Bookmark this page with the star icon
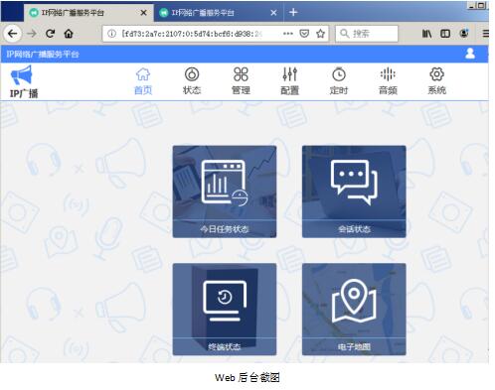The height and width of the screenshot is (390, 495). pyautogui.click(x=320, y=34)
